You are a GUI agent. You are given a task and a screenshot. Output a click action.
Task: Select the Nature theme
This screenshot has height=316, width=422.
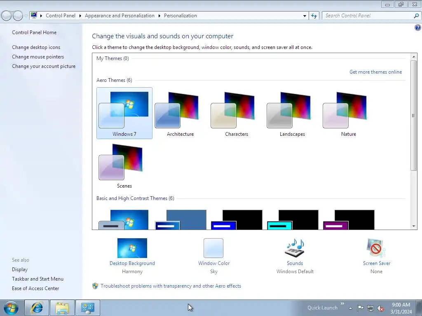[x=348, y=113]
